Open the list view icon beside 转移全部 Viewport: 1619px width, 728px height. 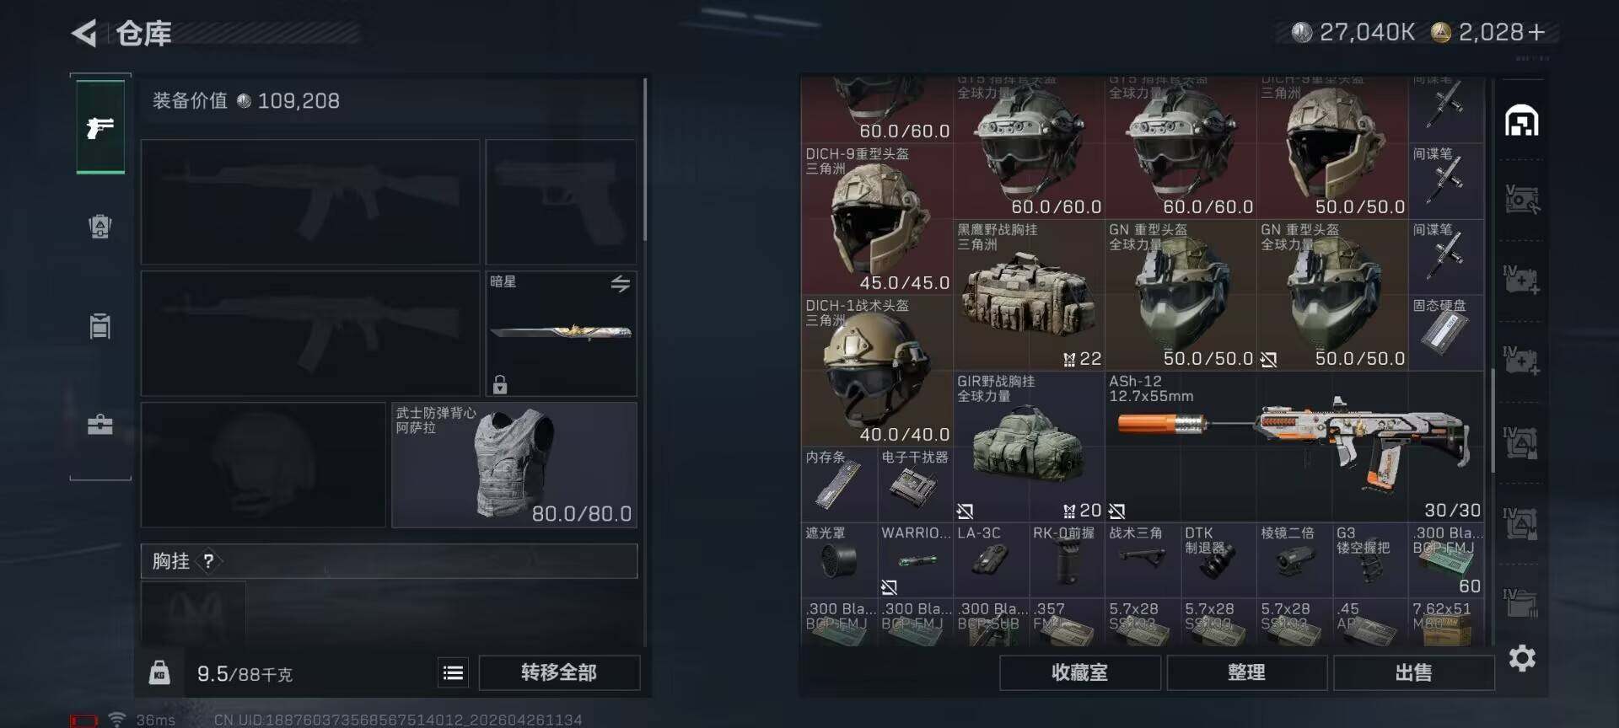pyautogui.click(x=453, y=672)
